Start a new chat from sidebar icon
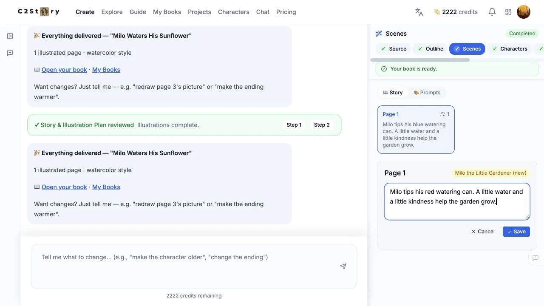544x306 pixels. (10, 53)
